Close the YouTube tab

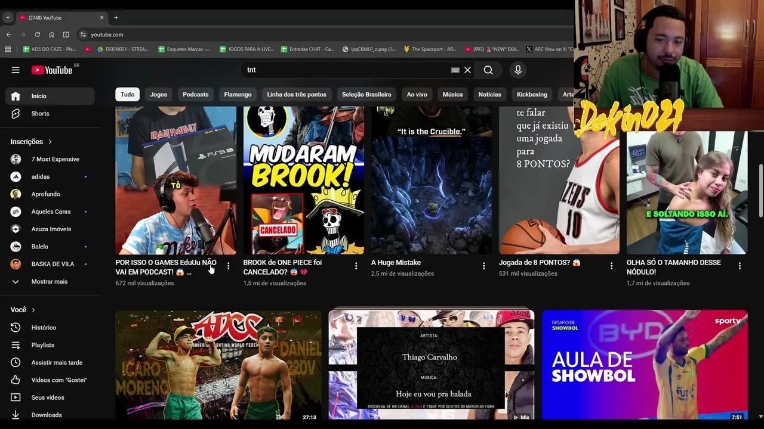click(101, 17)
